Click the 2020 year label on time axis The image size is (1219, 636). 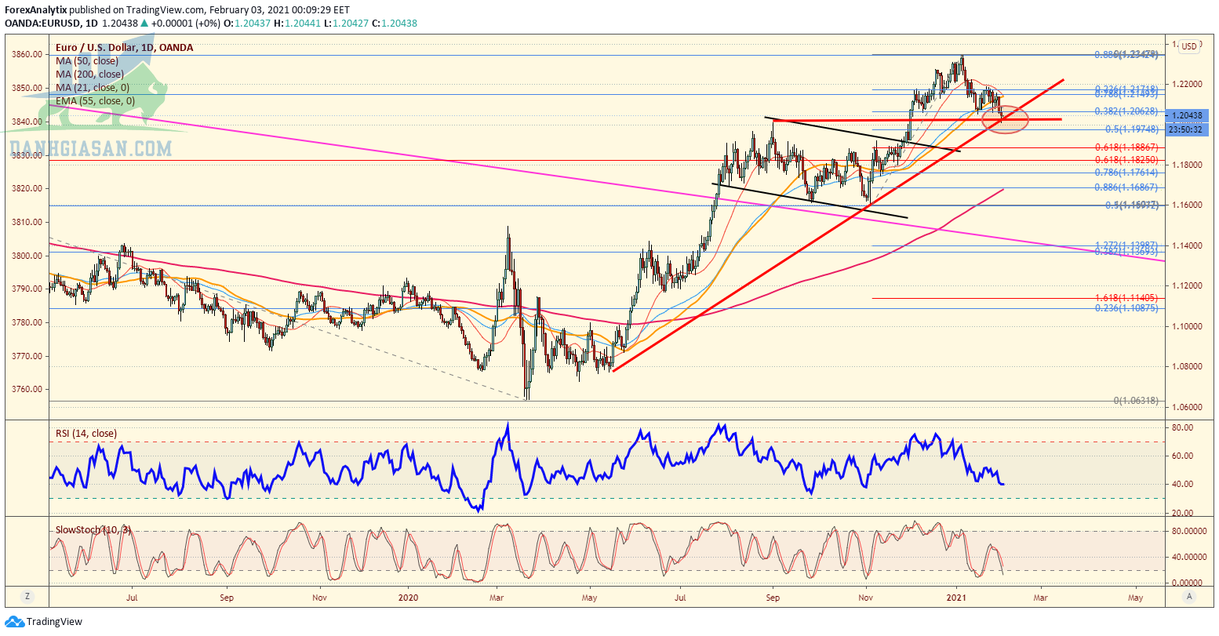408,598
